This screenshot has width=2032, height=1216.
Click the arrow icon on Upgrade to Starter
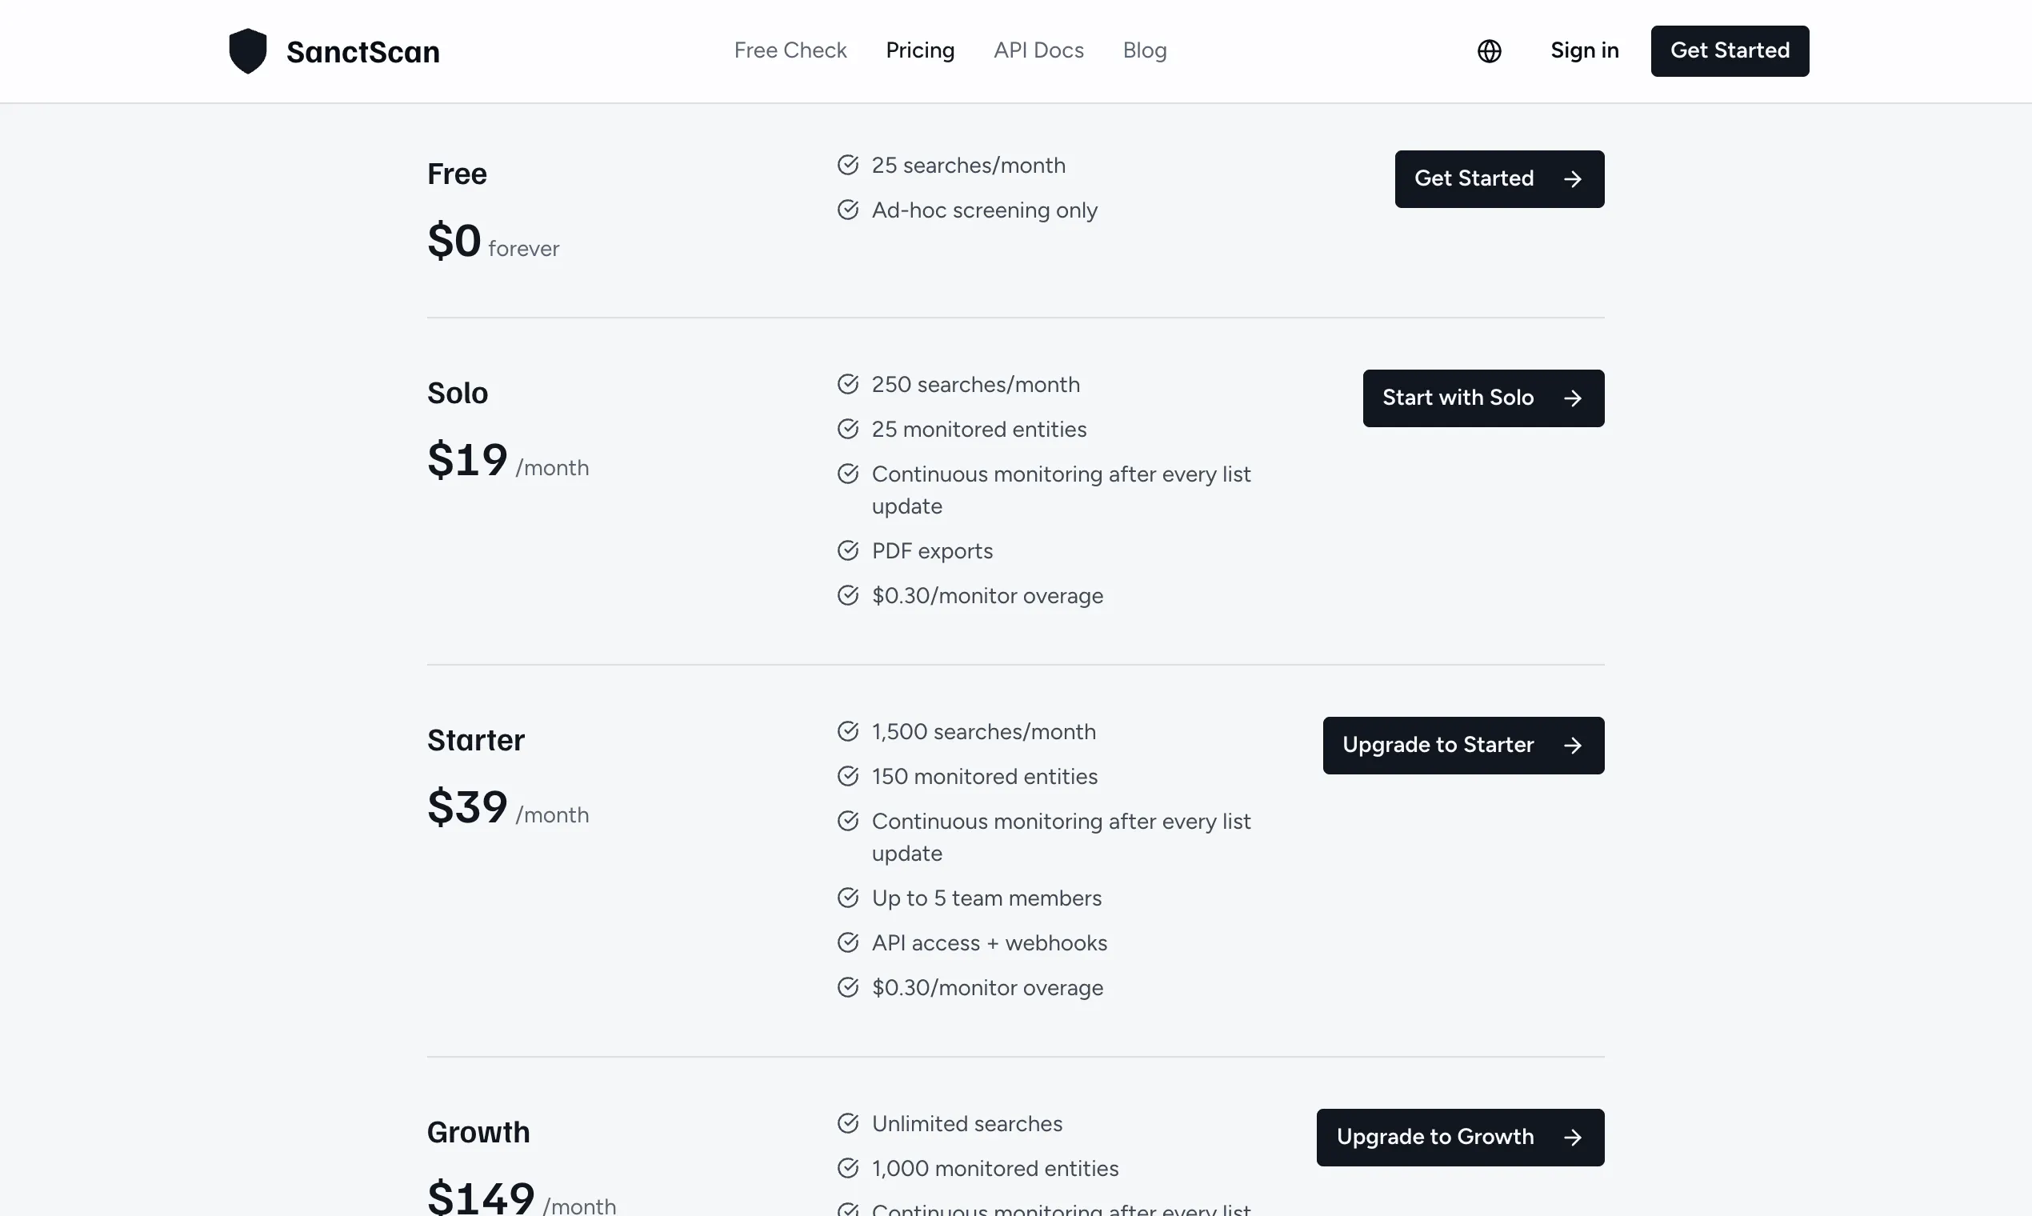coord(1572,746)
